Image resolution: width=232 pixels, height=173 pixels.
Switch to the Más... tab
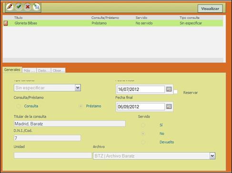coord(29,71)
